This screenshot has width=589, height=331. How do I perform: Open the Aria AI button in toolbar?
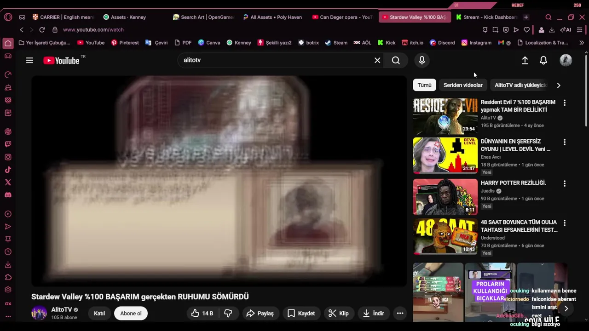(566, 29)
